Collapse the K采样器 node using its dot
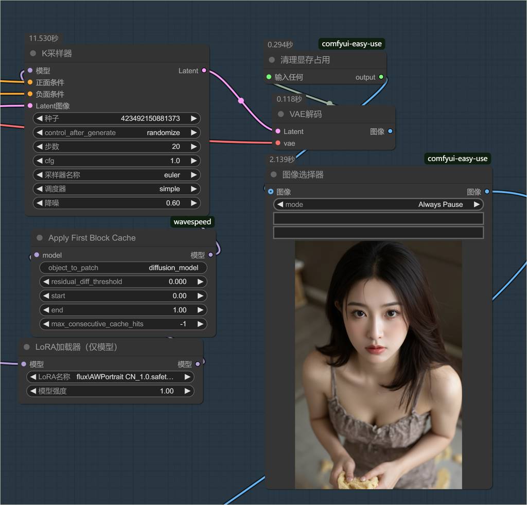Screen dimensions: 527x505 33,54
